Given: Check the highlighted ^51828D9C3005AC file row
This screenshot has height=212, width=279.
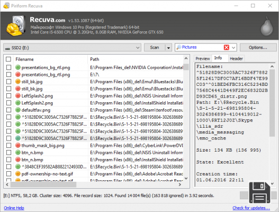Looking at the screenshot, I should 8,138.
